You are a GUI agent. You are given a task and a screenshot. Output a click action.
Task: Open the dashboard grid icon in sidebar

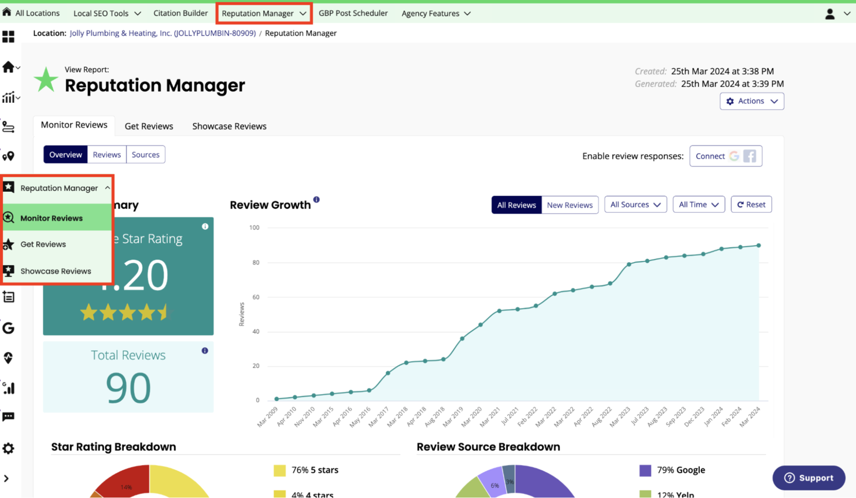pyautogui.click(x=8, y=37)
